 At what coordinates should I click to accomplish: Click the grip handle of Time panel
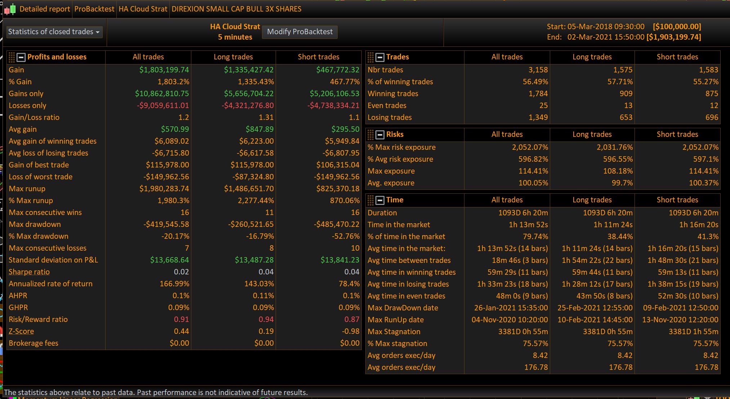click(x=370, y=200)
